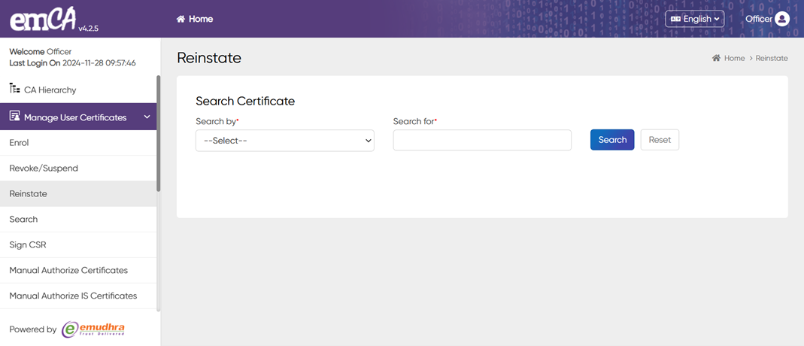
Task: Click the Search for text field
Action: coord(482,141)
